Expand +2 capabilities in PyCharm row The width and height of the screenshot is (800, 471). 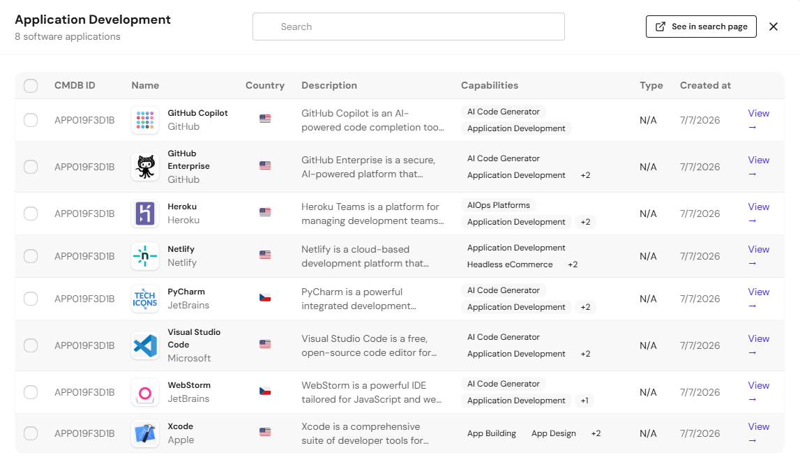coord(585,307)
